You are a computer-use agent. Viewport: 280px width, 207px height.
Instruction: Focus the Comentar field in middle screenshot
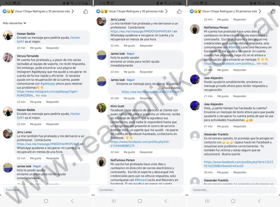pos(140,190)
